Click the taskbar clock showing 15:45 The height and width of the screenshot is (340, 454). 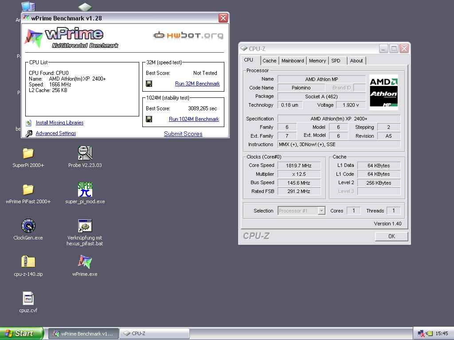(442, 334)
